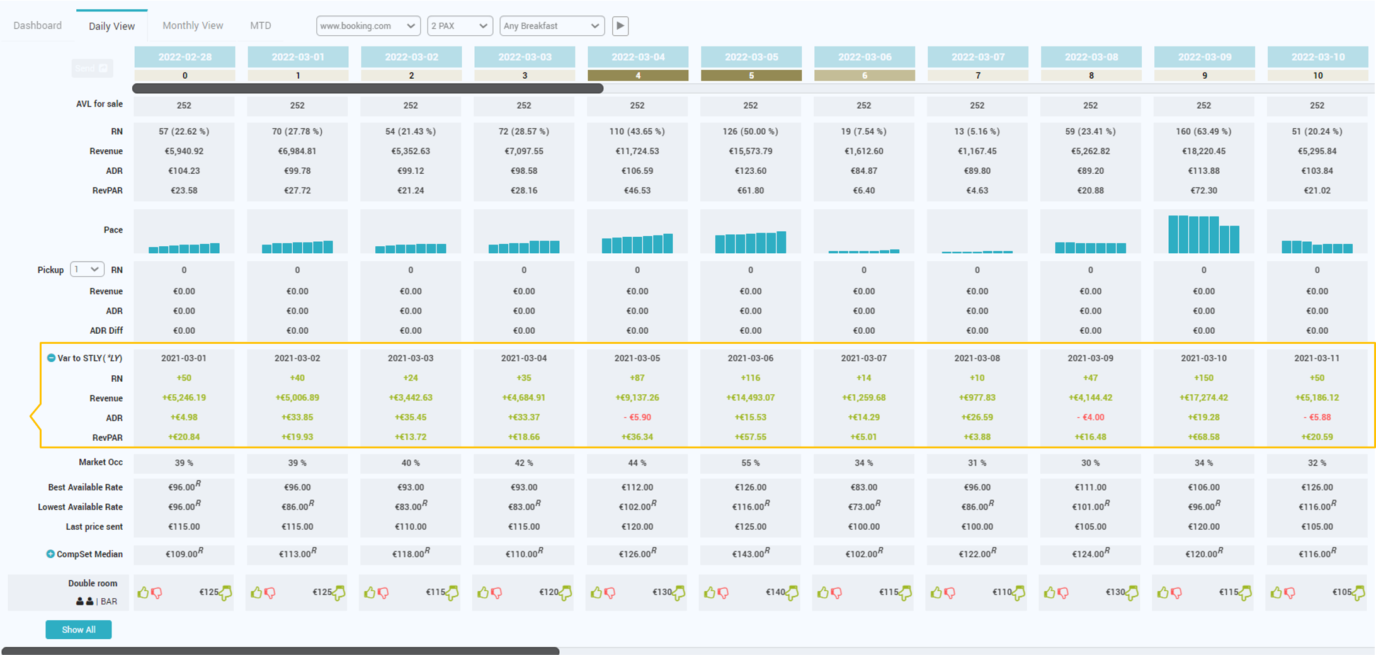This screenshot has width=1376, height=655.
Task: Click the faded Send button
Action: tap(92, 68)
